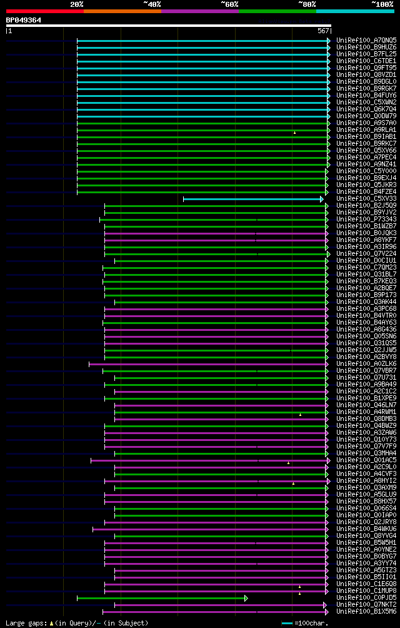Click the green ~80% identity color segment

coord(277,11)
